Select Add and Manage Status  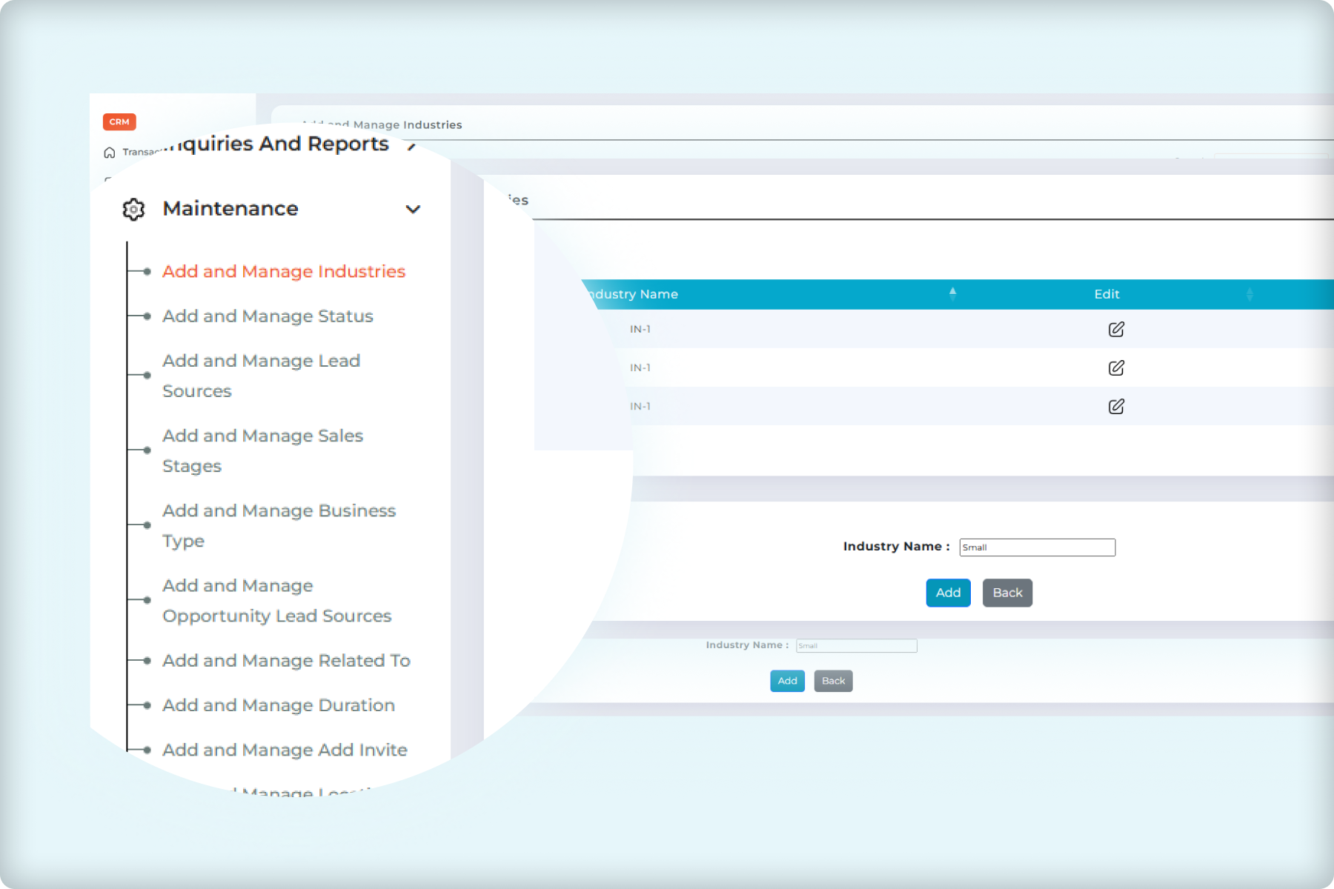268,316
